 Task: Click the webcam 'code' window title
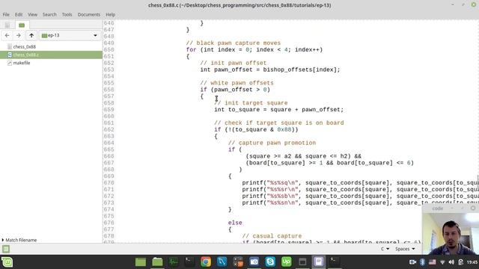coord(437,208)
